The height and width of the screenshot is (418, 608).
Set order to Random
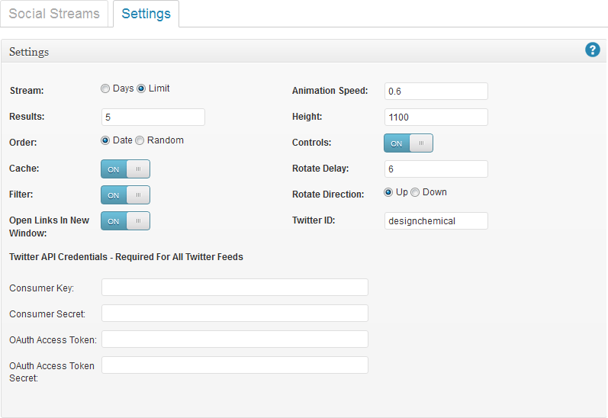140,140
